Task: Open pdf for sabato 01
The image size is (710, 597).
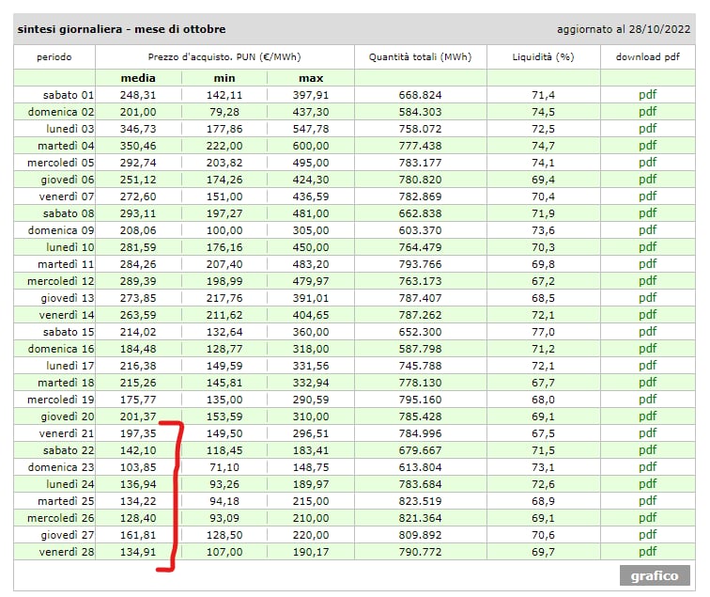Action: (x=647, y=95)
